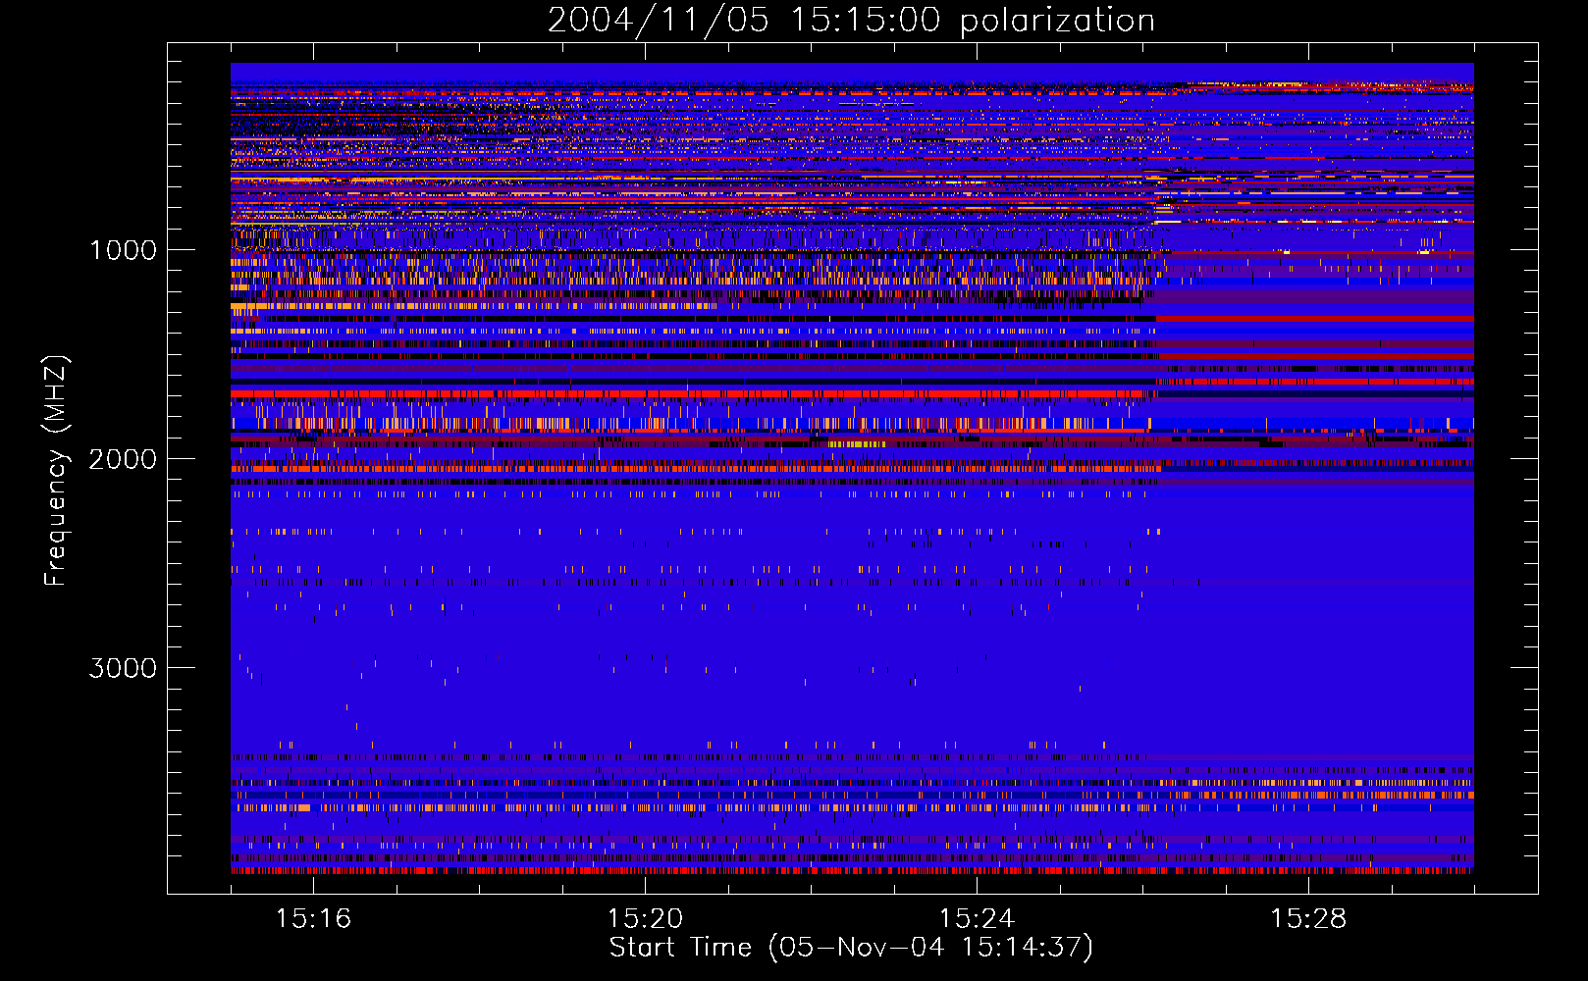This screenshot has height=981, width=1588.
Task: Click the "Start Time (05-Nov-04 15:14:37)" label
Action: click(x=851, y=948)
